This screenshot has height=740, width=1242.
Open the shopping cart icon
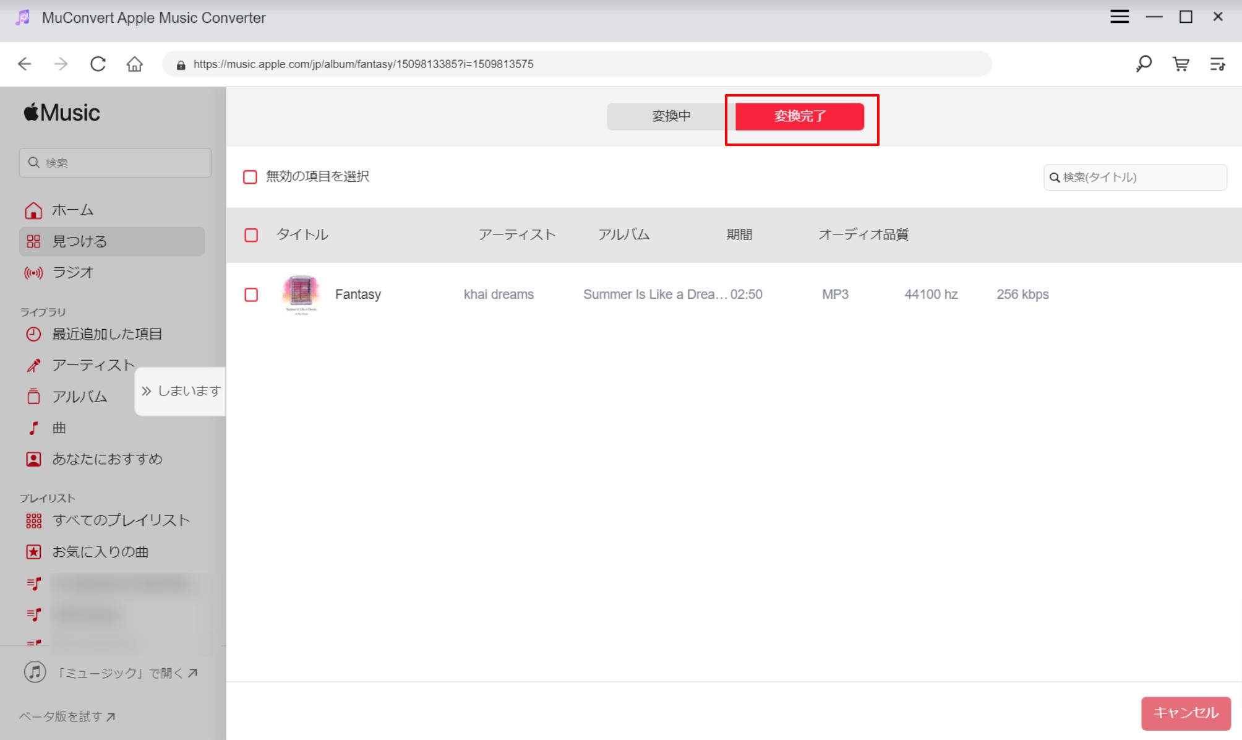[1181, 64]
